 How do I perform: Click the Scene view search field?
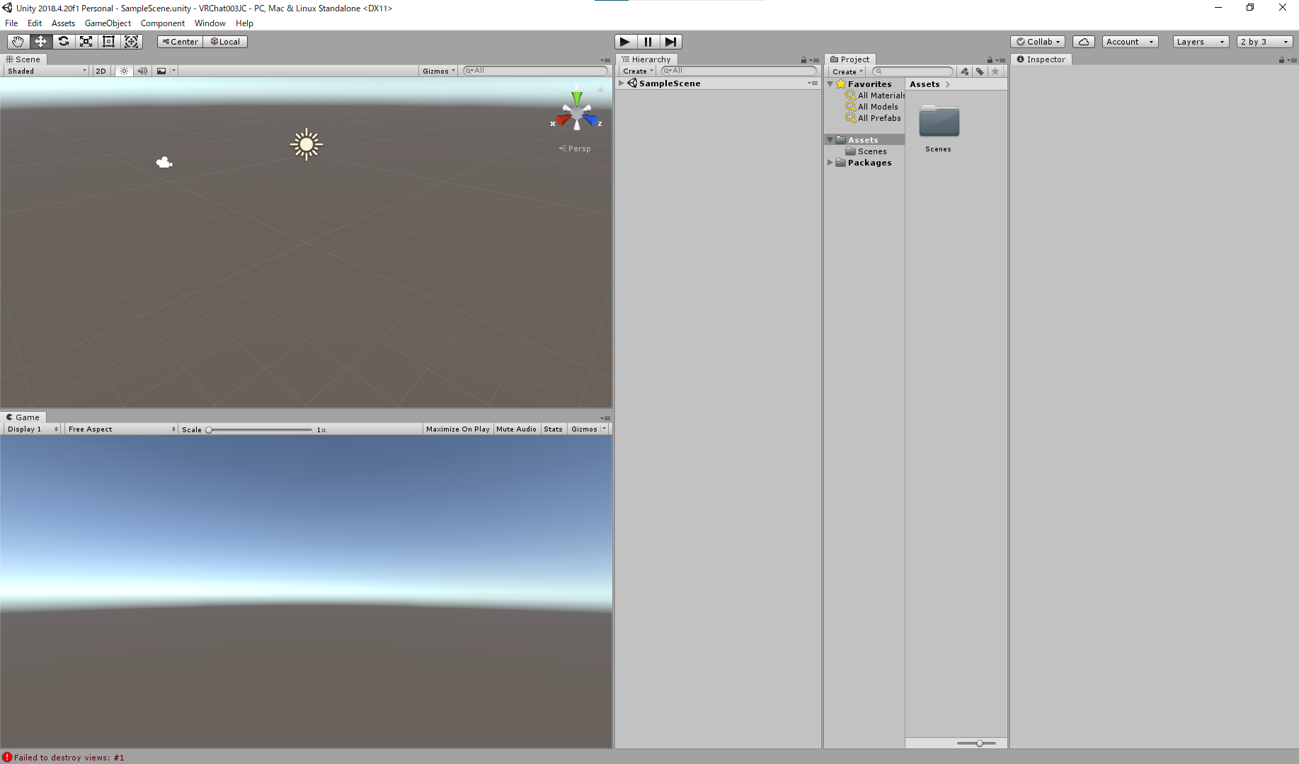pyautogui.click(x=535, y=71)
